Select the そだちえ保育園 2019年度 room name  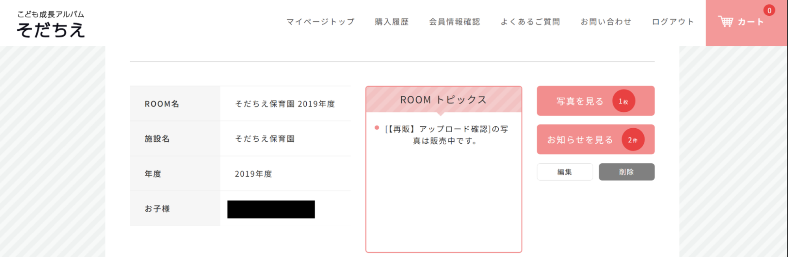(285, 104)
